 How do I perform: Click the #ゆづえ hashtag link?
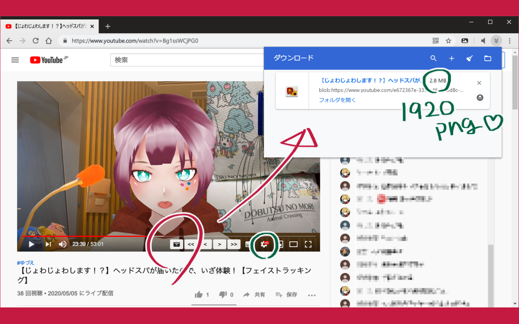pos(26,262)
